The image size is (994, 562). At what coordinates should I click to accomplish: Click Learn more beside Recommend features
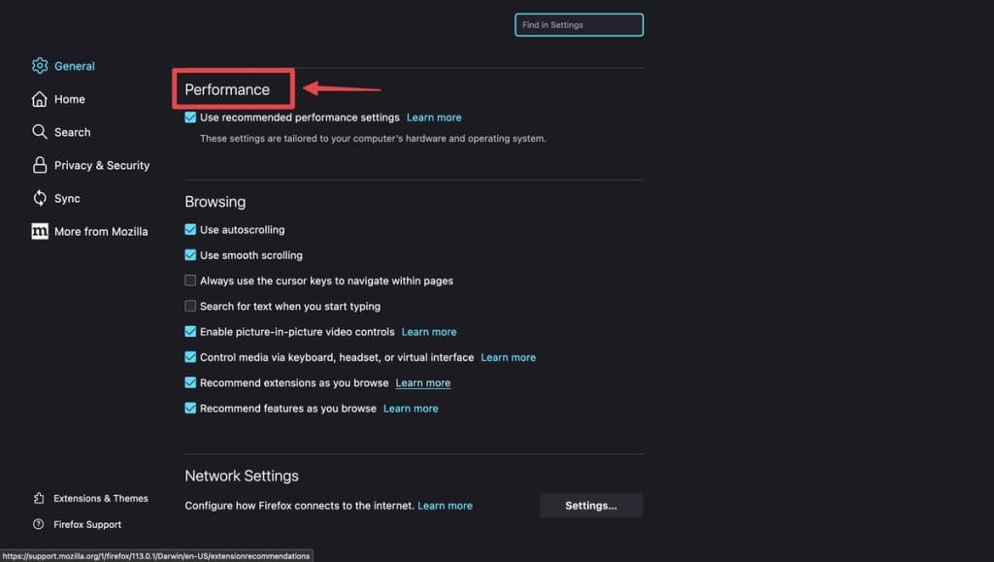click(411, 409)
